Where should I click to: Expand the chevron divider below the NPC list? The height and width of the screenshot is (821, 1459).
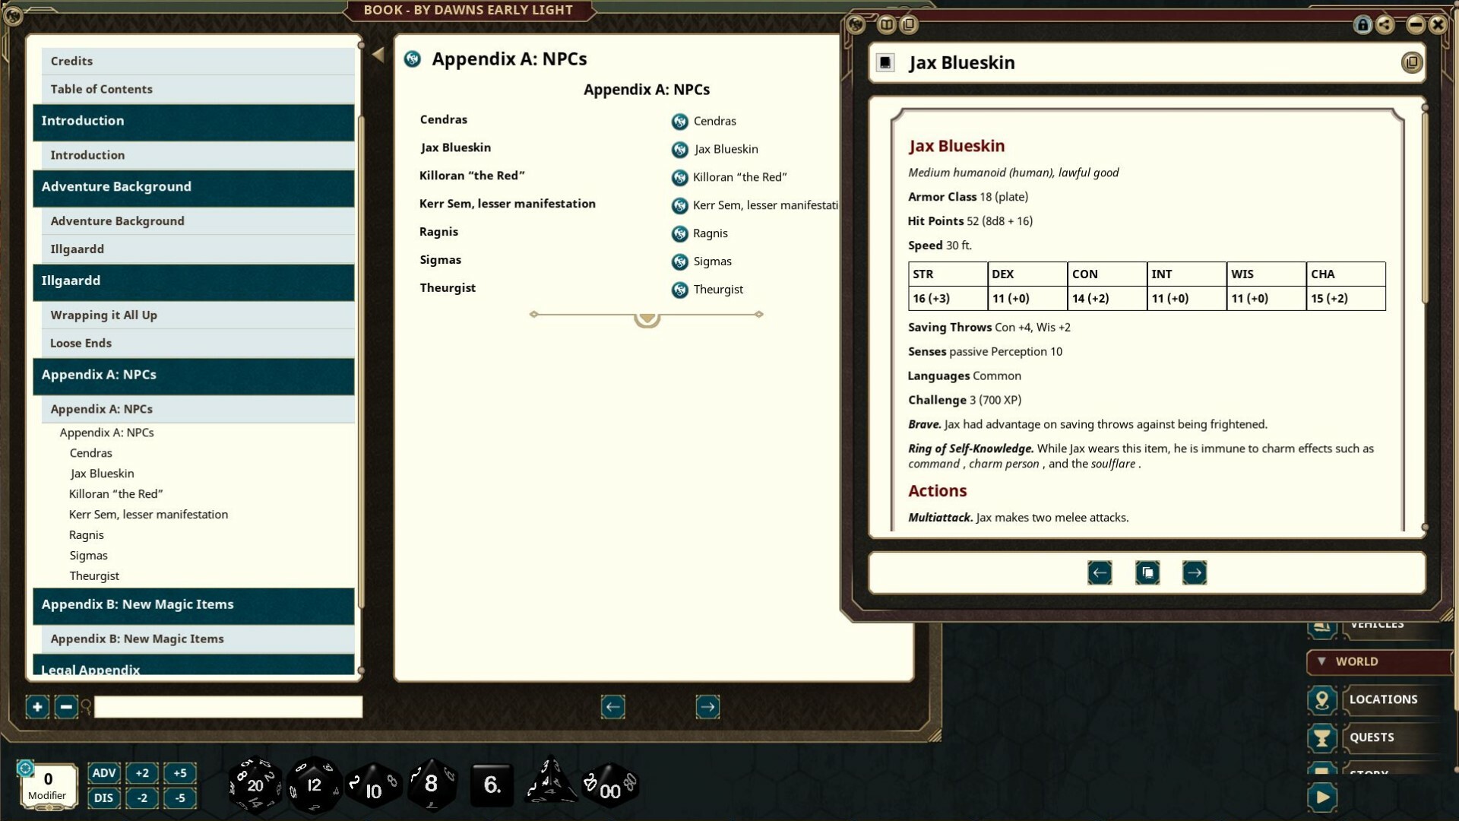[x=647, y=316]
